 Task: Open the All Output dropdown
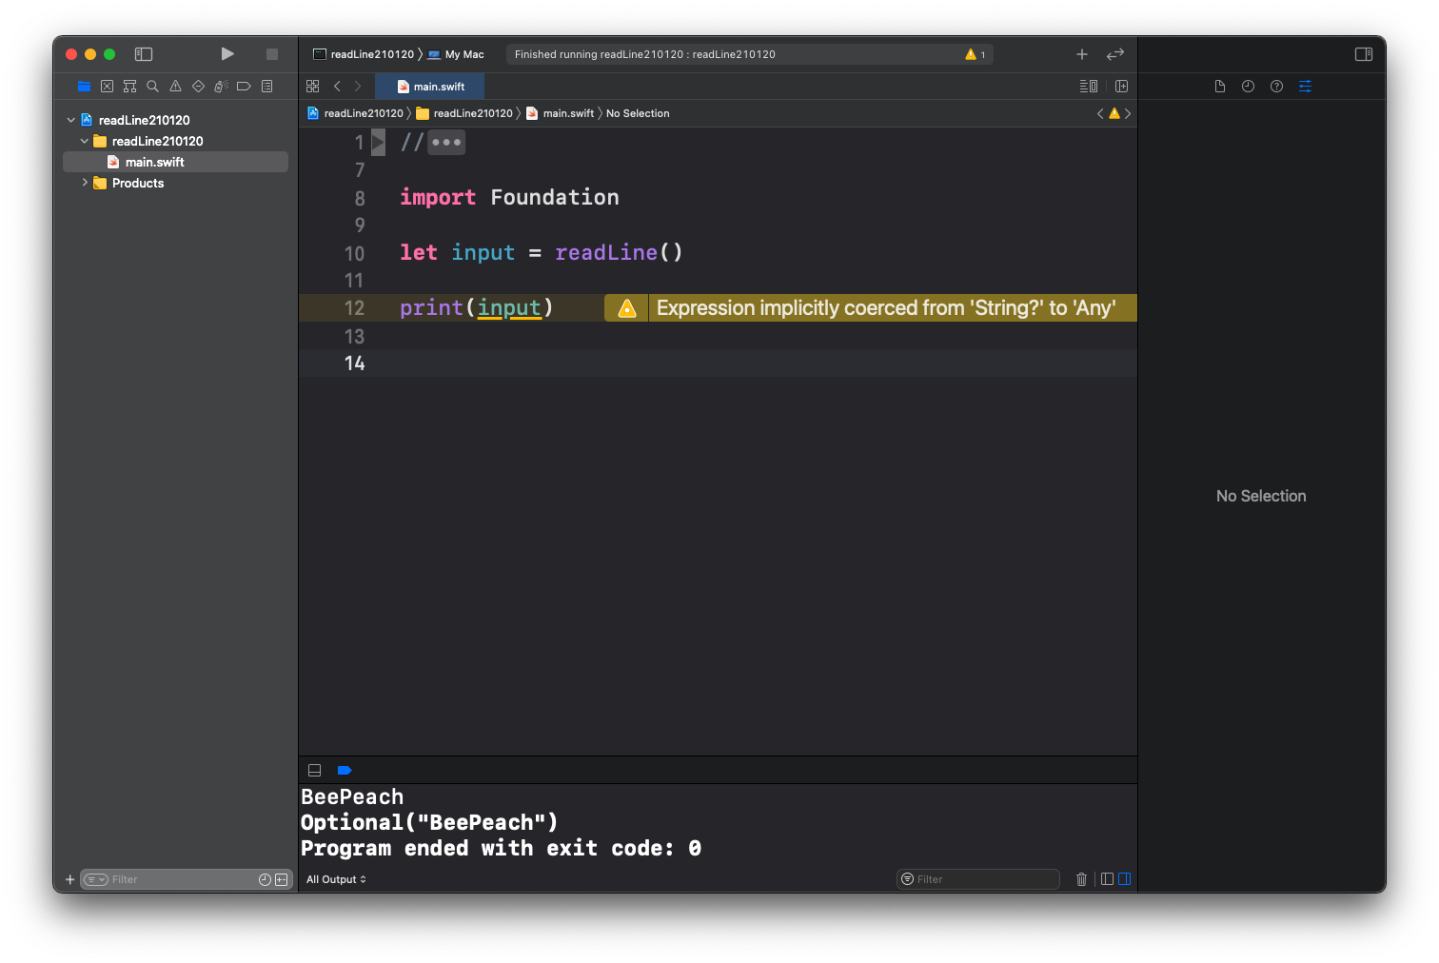[336, 879]
